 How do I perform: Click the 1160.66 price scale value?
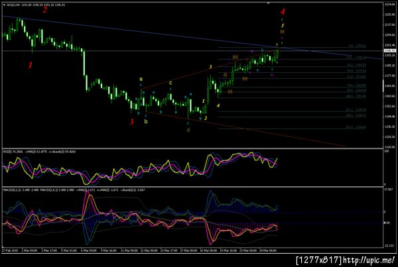[x=389, y=96]
